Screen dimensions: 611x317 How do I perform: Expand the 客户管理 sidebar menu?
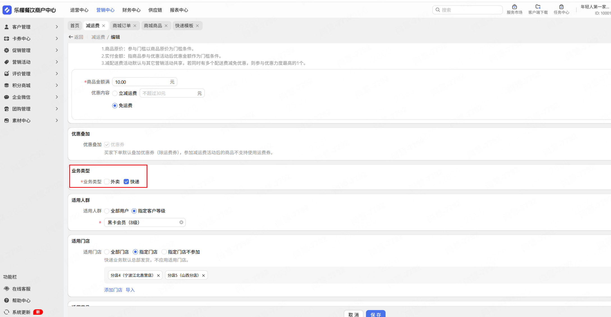(31, 27)
